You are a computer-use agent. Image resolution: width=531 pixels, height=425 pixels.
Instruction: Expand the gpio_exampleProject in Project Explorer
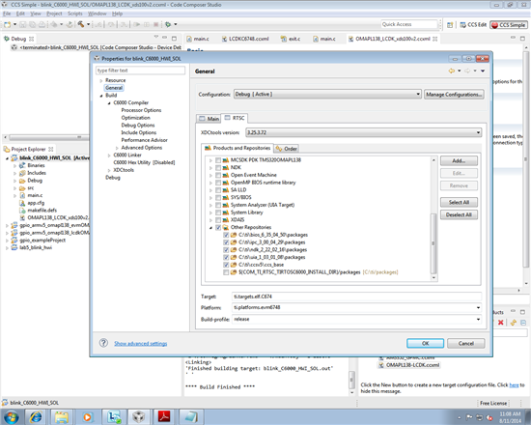7,240
